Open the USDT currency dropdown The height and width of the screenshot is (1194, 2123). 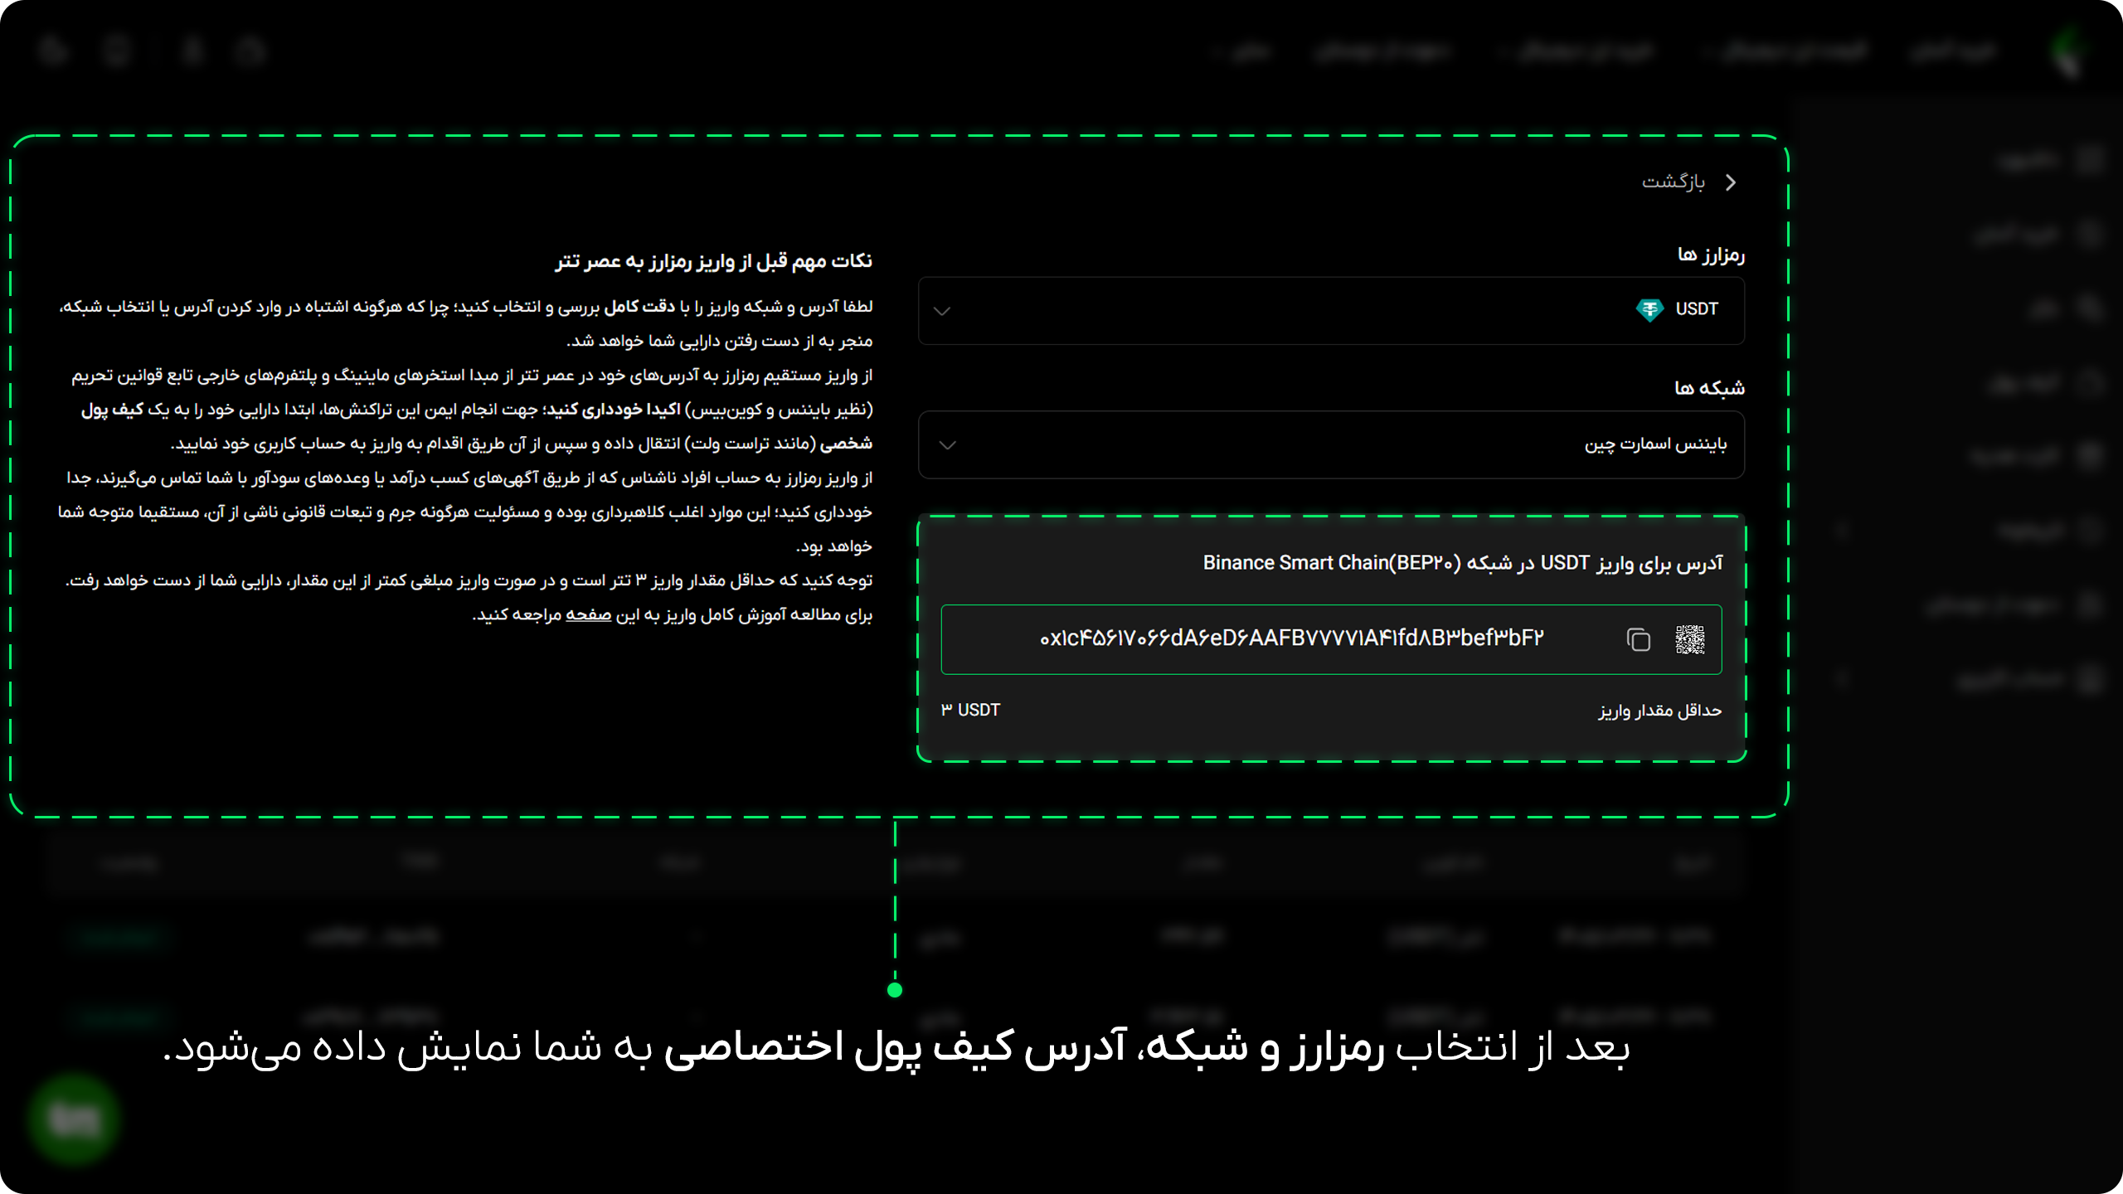(x=1331, y=310)
